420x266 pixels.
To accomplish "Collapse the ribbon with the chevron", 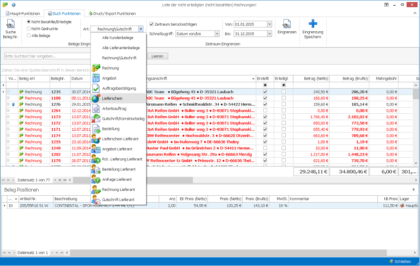I will [x=415, y=13].
